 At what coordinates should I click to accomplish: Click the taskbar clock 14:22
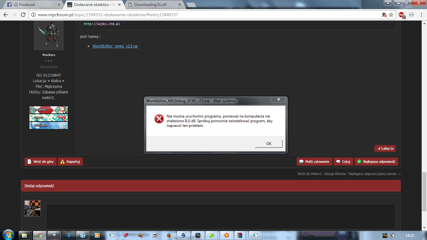point(409,235)
